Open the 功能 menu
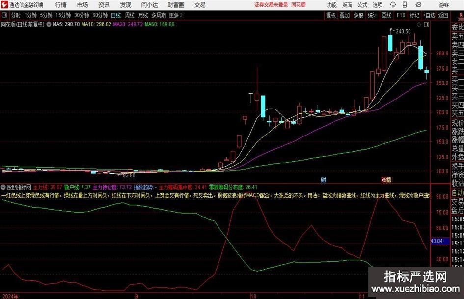Viewport: 464px width, 299px height. click(x=332, y=5)
